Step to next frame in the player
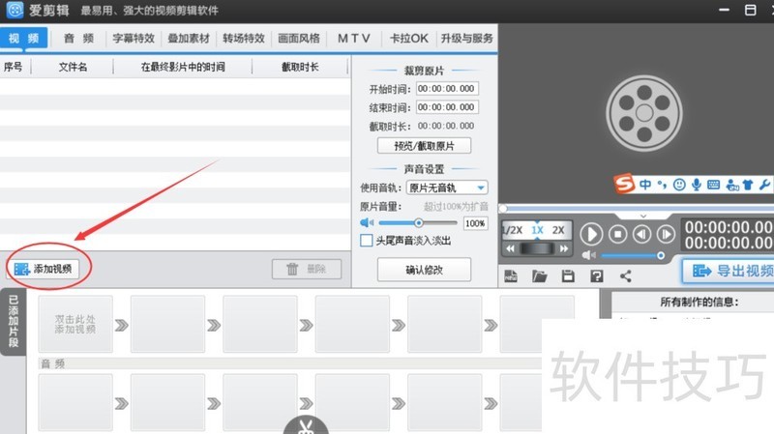 pos(666,234)
